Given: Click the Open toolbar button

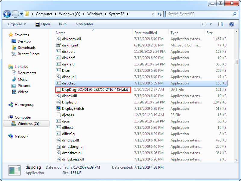Looking at the screenshot, I should coord(43,24).
